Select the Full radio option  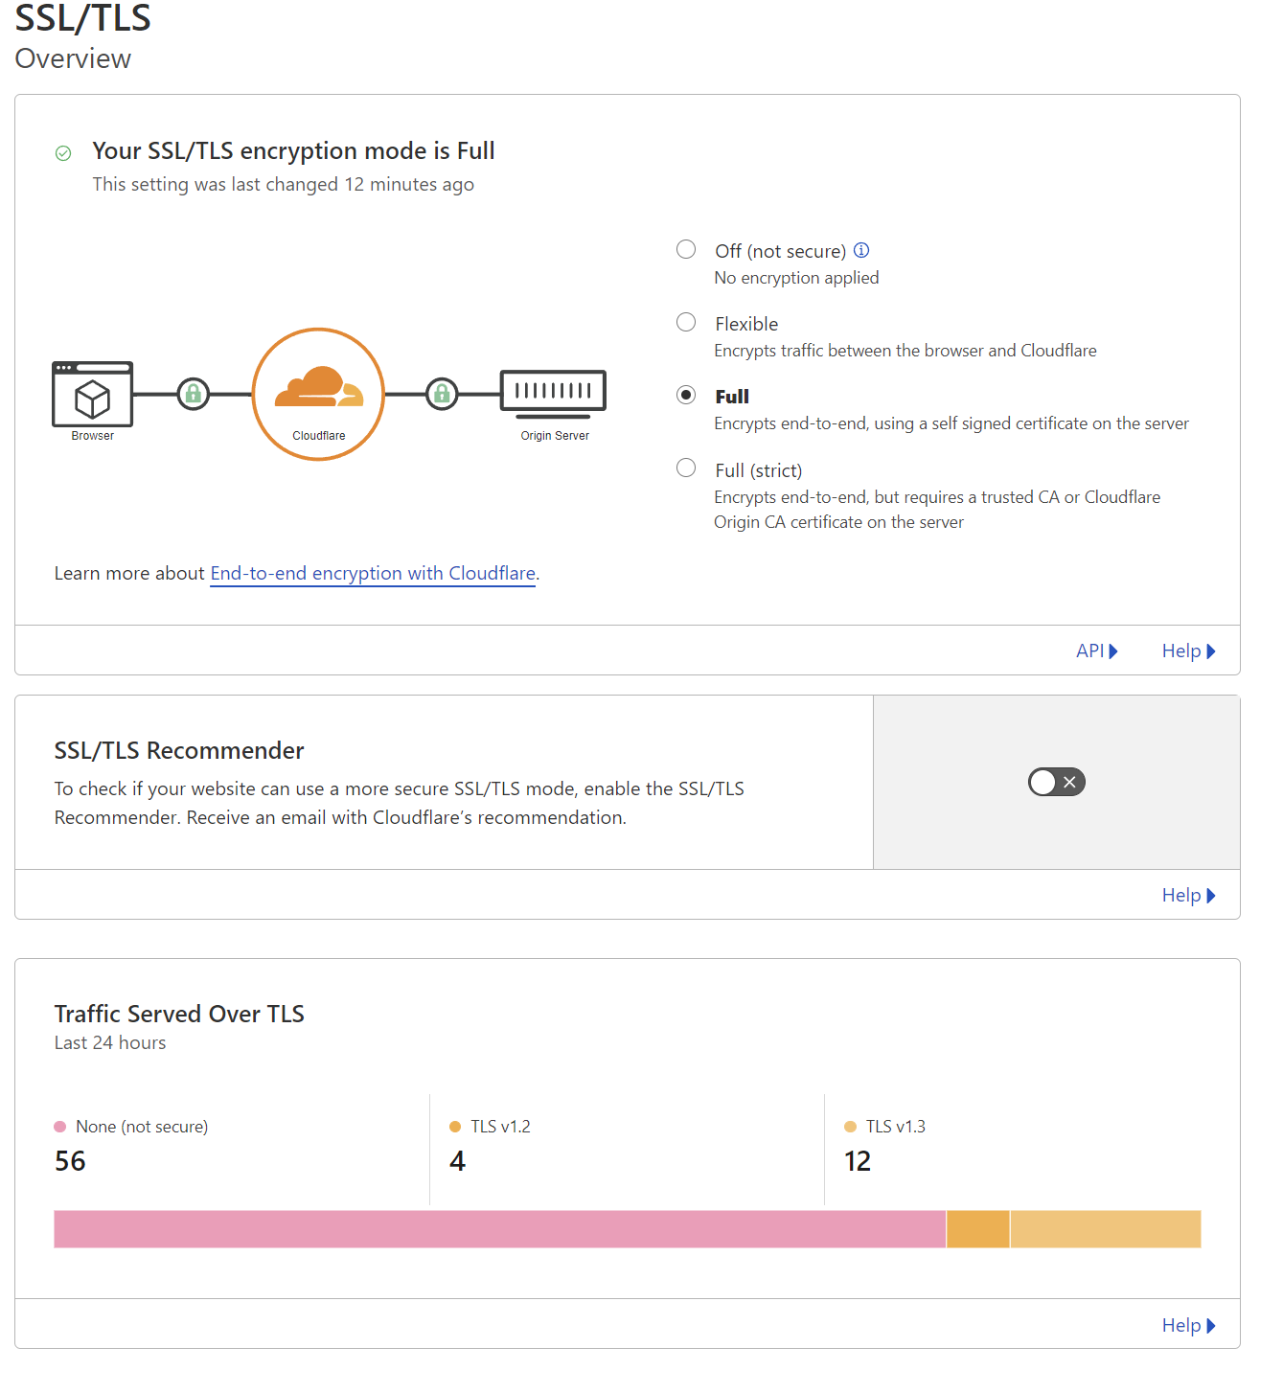(685, 394)
